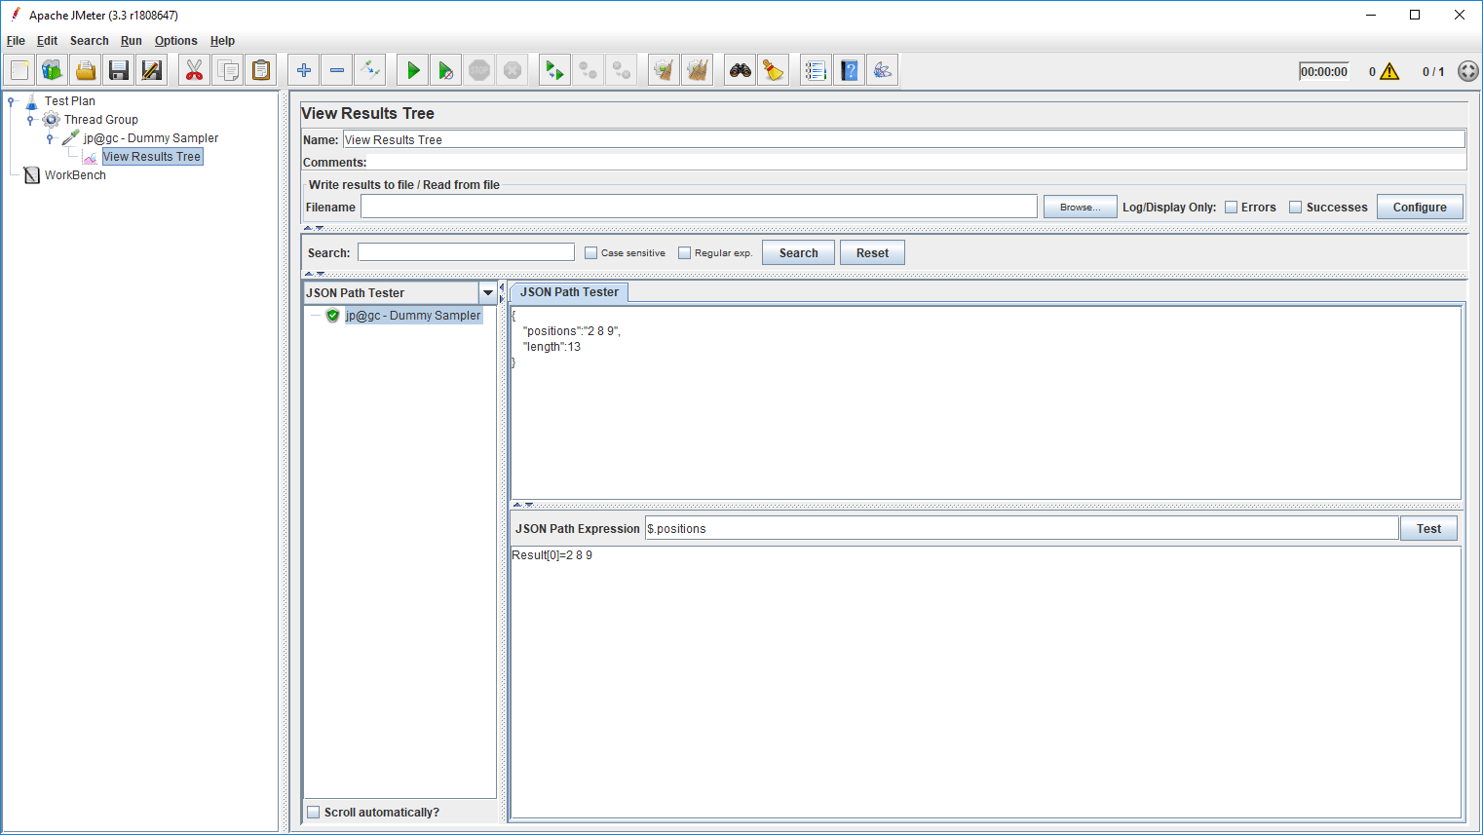Enable the Regular exp. search option
The image size is (1483, 835).
(684, 252)
